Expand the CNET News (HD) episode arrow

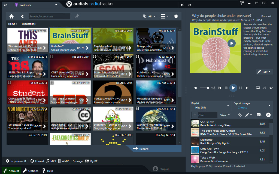click(x=87, y=74)
